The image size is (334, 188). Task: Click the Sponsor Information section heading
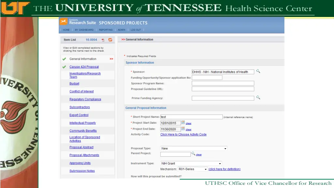[140, 63]
